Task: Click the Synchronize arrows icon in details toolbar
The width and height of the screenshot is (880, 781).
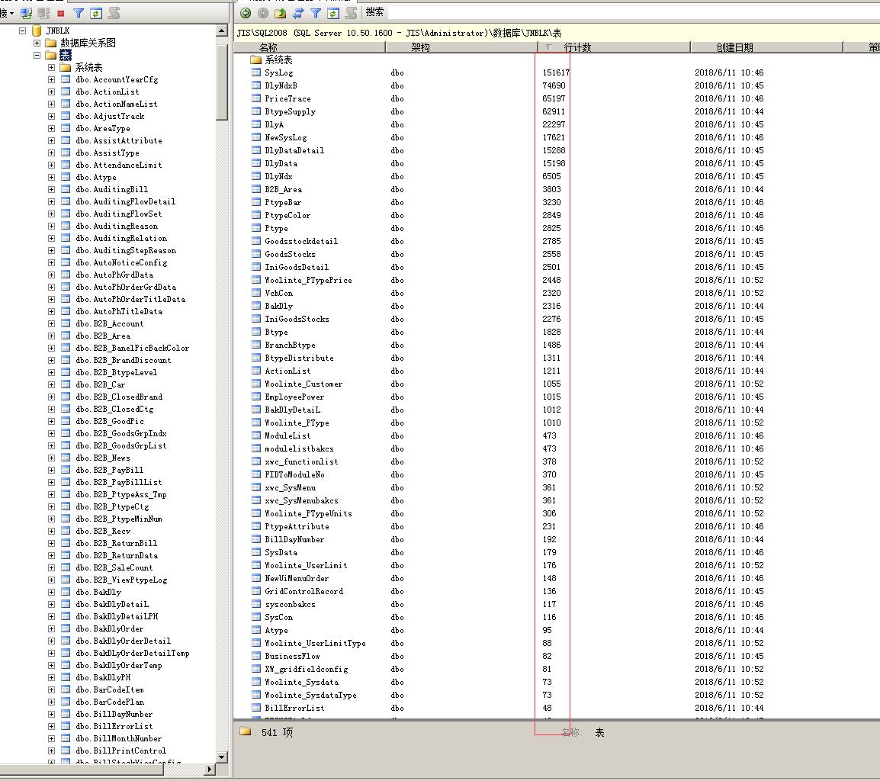Action: click(x=298, y=13)
